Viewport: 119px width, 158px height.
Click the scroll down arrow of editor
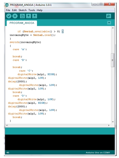pyautogui.click(x=113, y=122)
